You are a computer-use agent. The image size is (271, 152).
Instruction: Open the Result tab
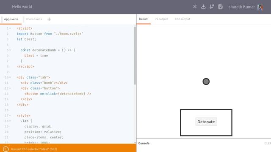click(x=143, y=19)
